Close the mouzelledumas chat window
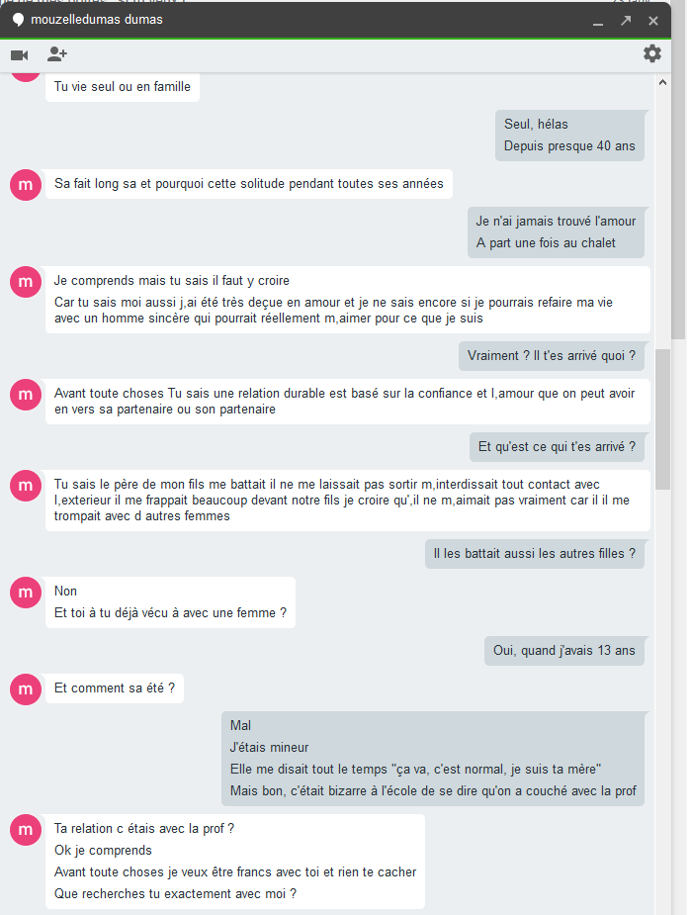 pos(653,21)
